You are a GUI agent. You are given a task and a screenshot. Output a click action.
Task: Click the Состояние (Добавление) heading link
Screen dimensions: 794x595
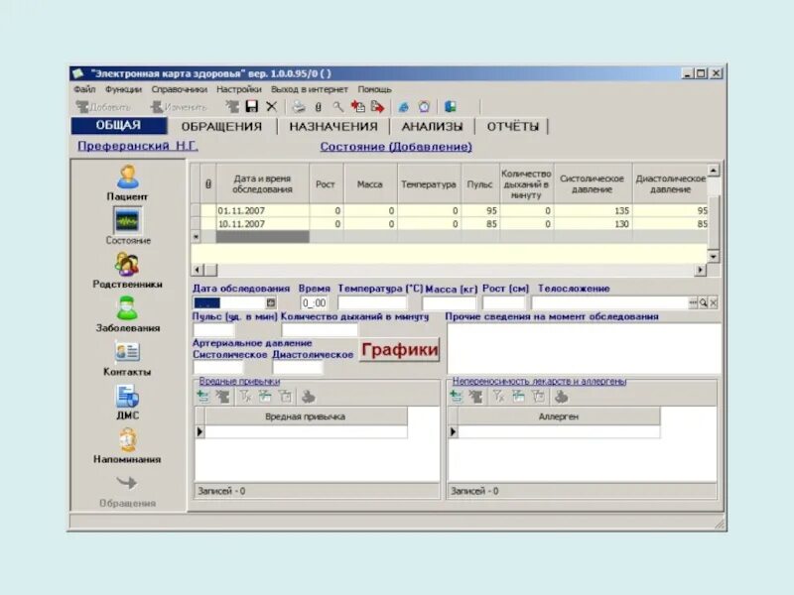pyautogui.click(x=396, y=147)
